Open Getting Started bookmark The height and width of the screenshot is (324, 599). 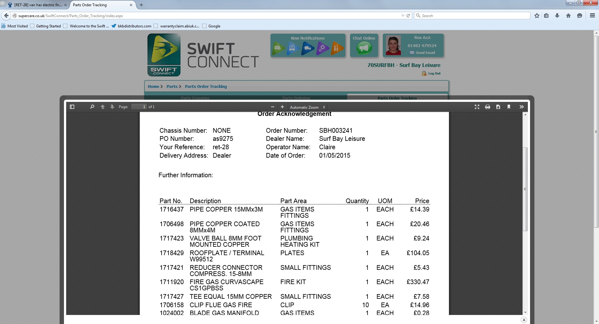pyautogui.click(x=46, y=26)
